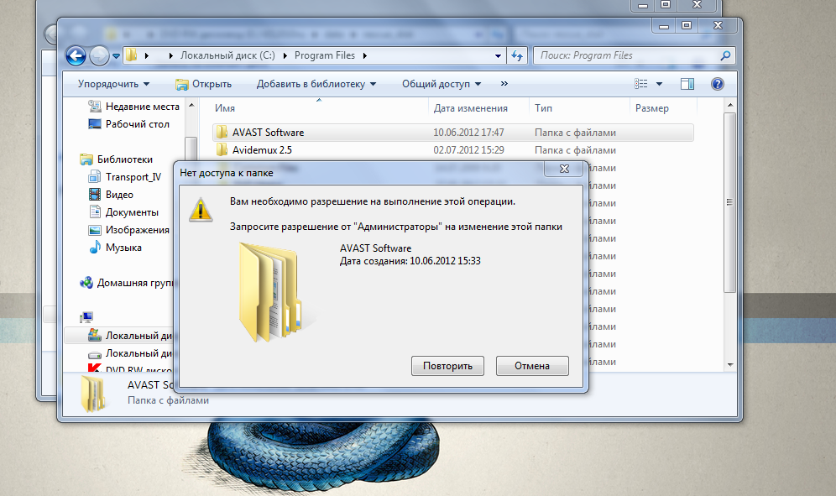
Task: Open the address bar history dropdown
Action: pyautogui.click(x=498, y=55)
